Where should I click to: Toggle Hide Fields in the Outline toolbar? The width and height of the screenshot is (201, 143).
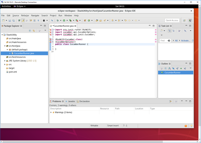(x=173, y=69)
